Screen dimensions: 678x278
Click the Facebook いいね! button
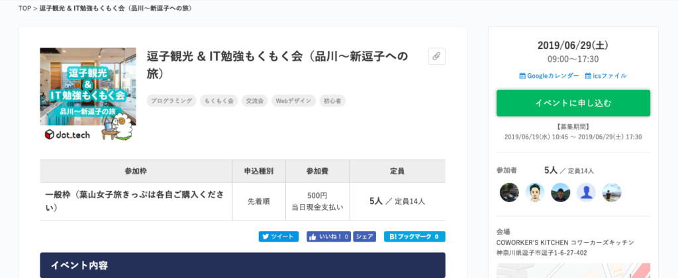point(328,236)
